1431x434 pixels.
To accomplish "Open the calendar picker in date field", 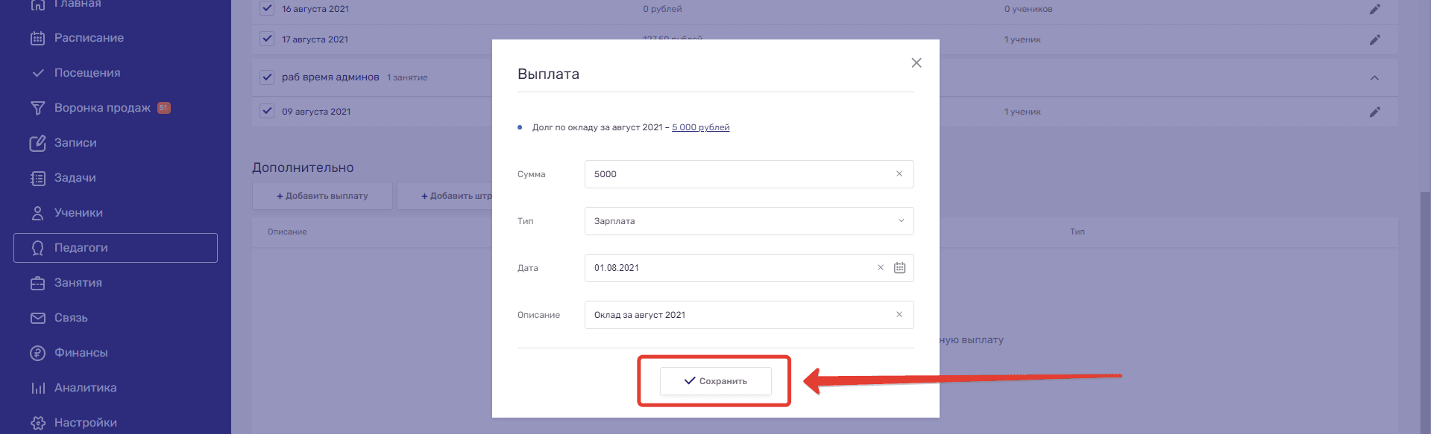I will tap(899, 268).
